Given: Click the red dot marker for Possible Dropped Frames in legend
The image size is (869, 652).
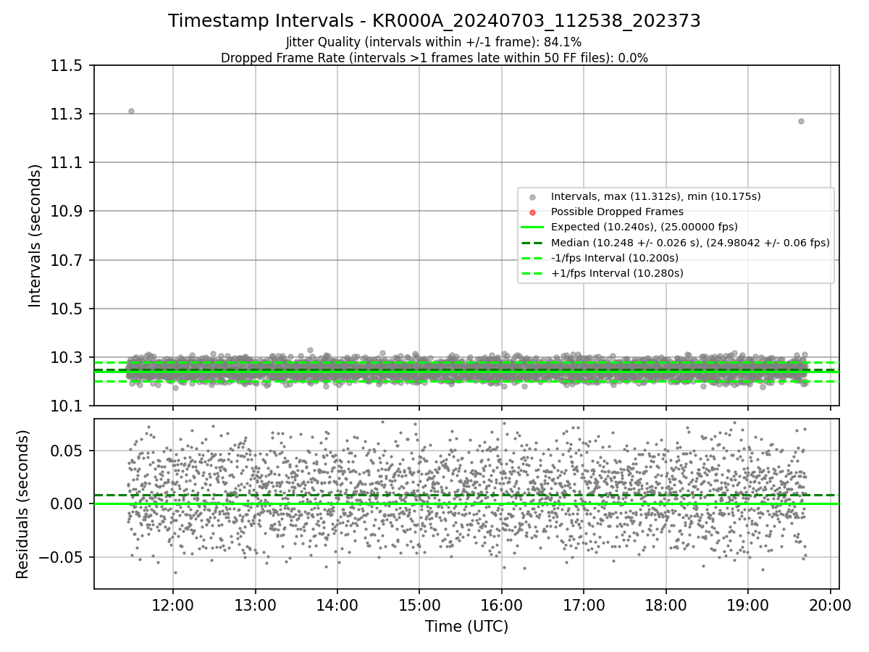Looking at the screenshot, I should tap(532, 212).
